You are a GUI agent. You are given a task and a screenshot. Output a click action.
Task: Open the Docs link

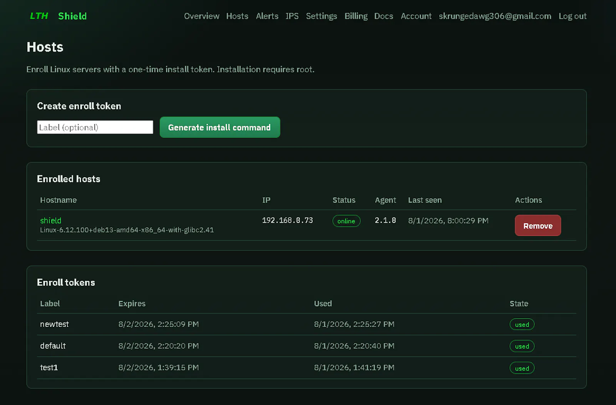(384, 16)
